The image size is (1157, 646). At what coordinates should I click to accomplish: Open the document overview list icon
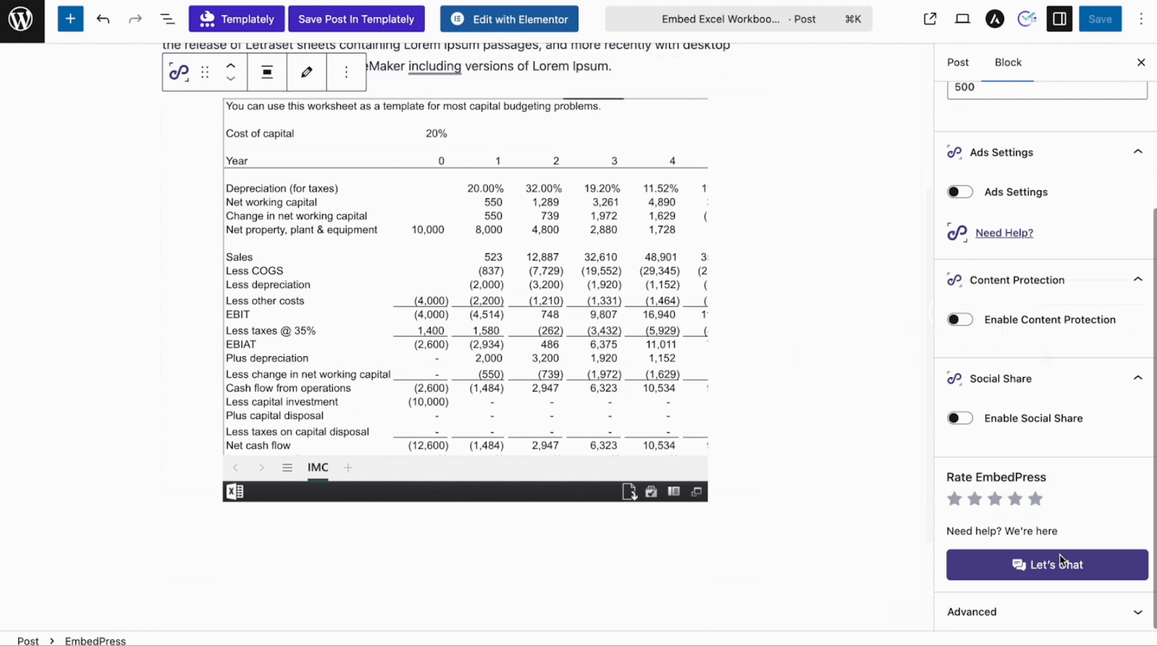point(167,19)
